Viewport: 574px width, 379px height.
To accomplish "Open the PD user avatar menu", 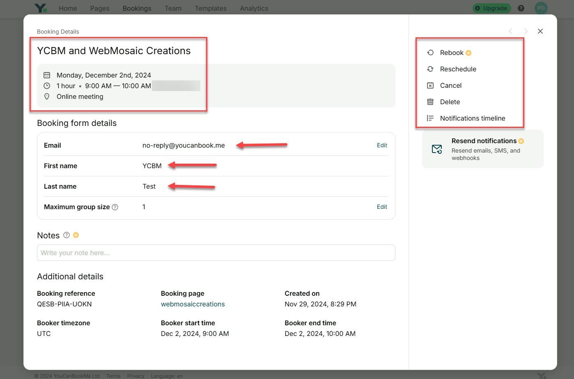I will (541, 8).
